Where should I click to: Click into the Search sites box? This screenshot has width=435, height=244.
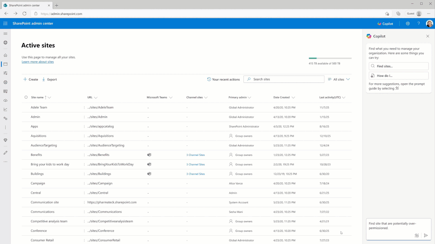[x=284, y=79]
